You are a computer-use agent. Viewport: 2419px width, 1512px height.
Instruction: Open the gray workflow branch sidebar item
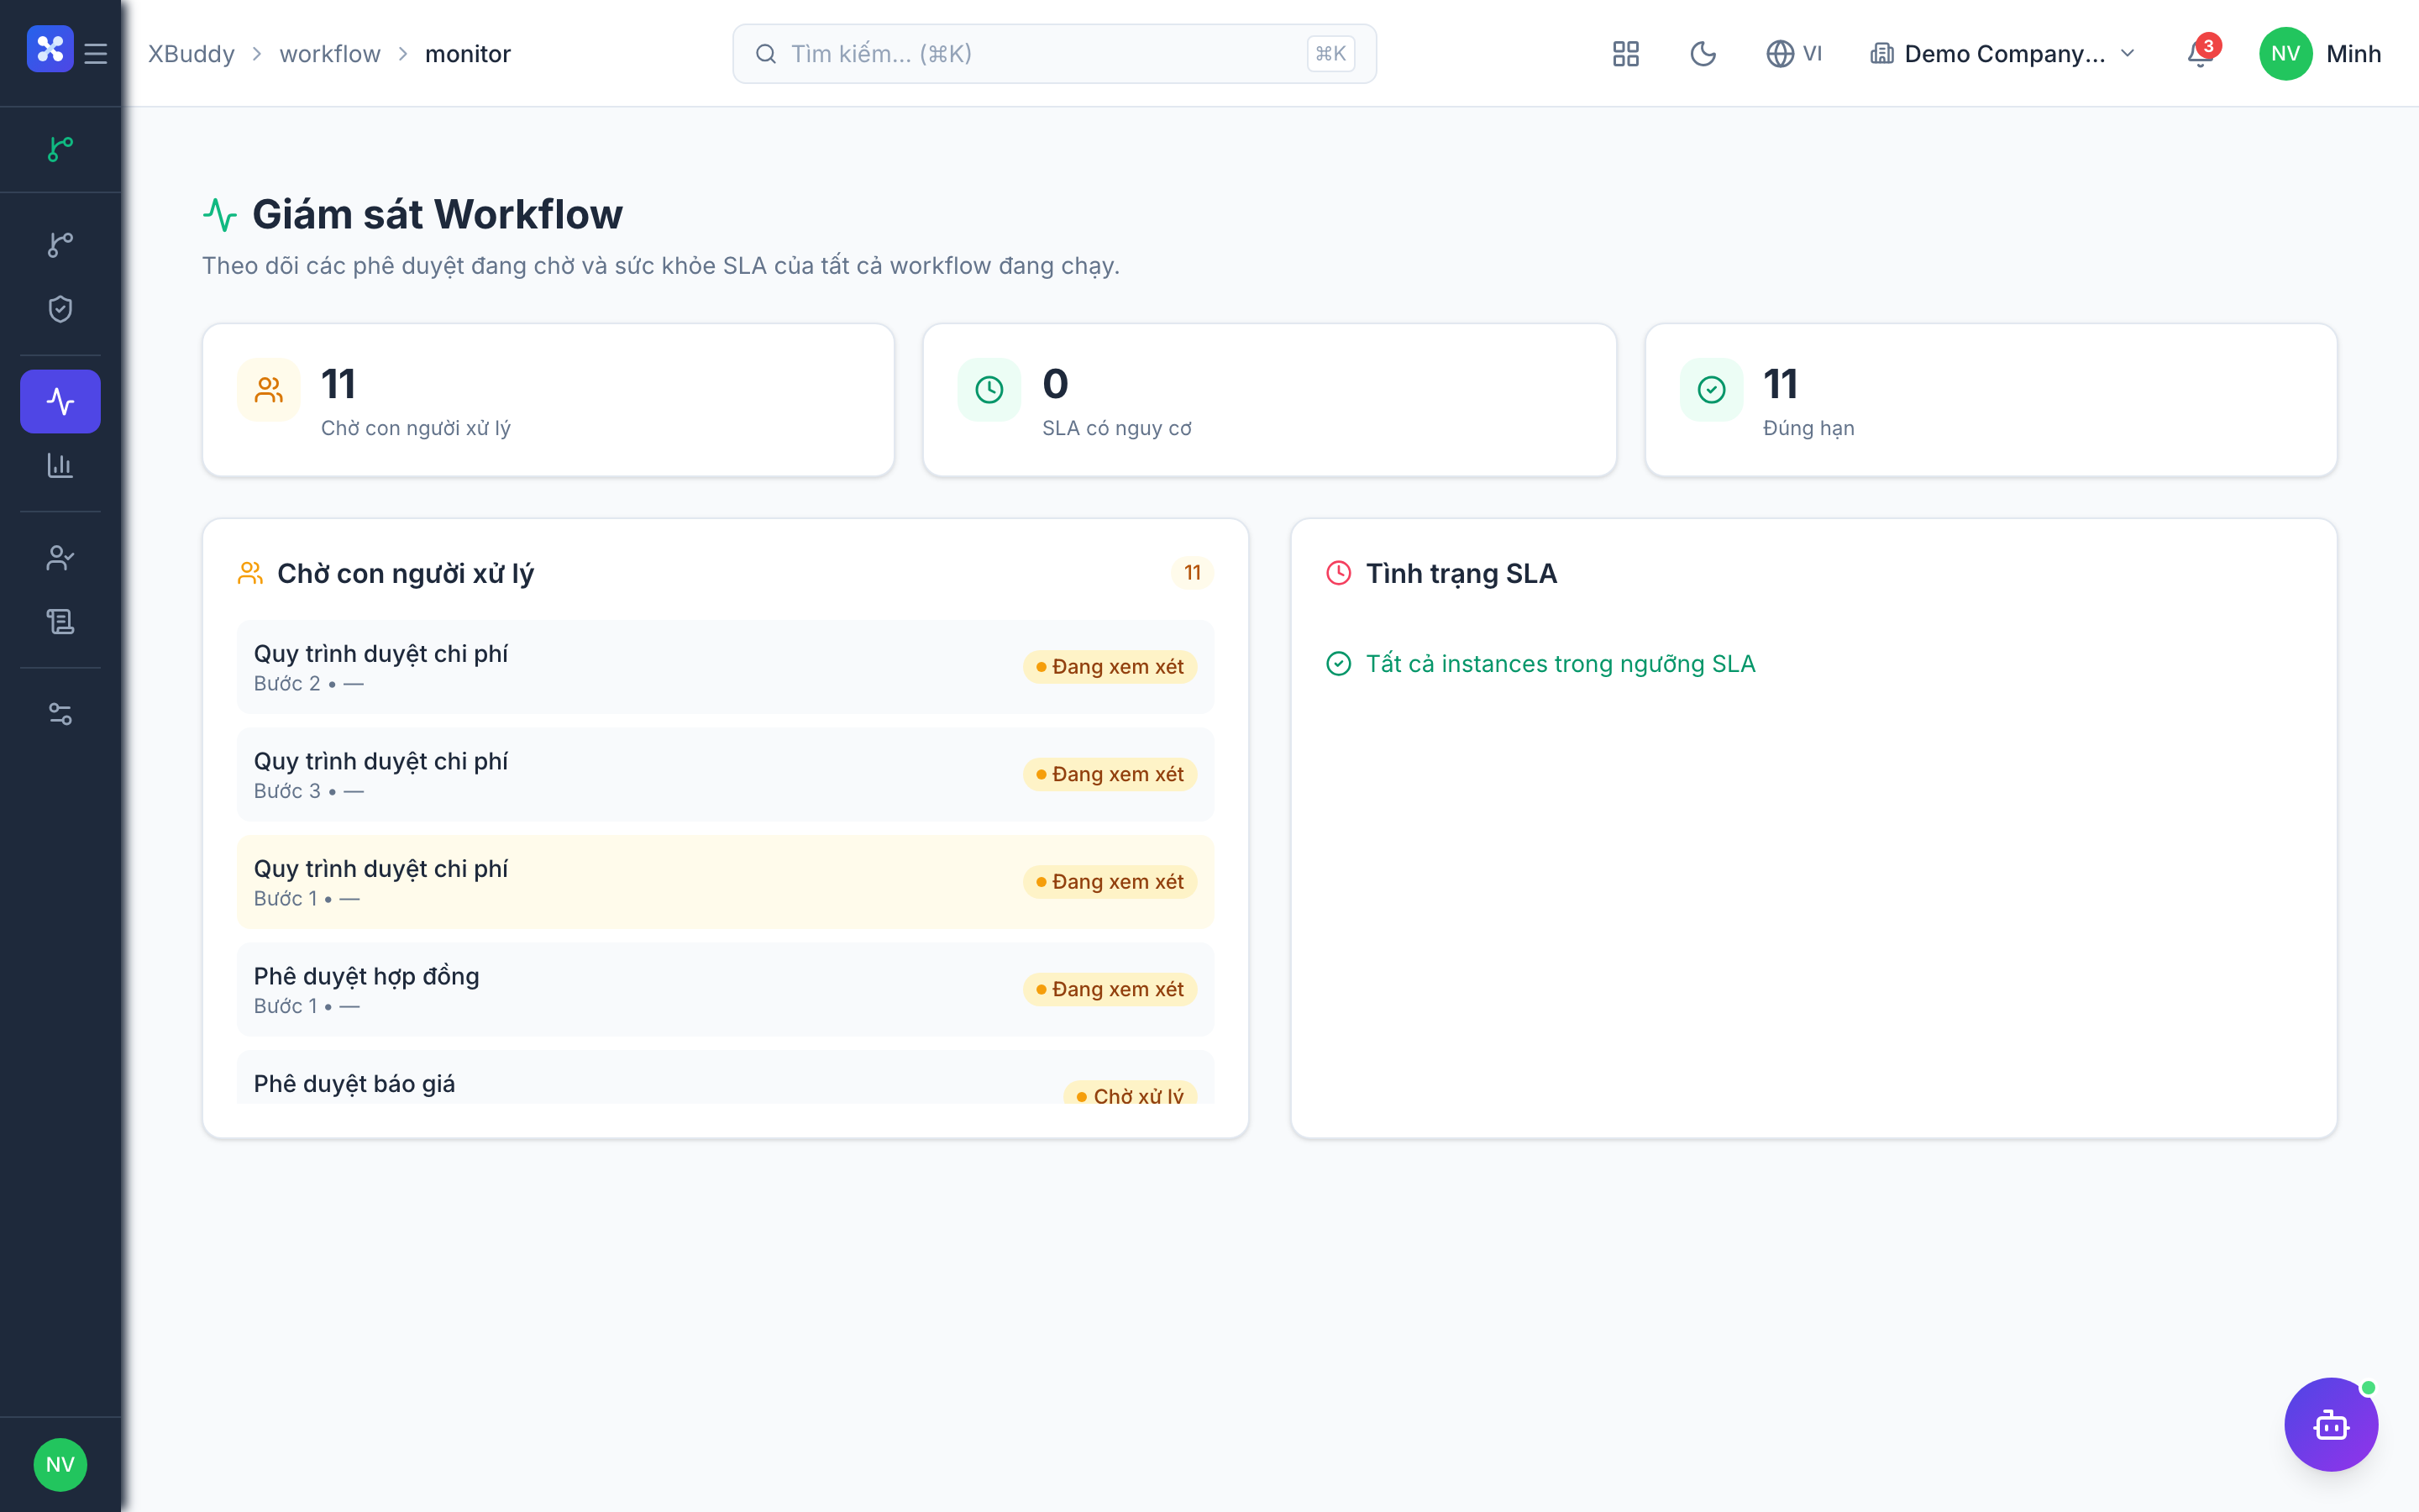point(60,245)
